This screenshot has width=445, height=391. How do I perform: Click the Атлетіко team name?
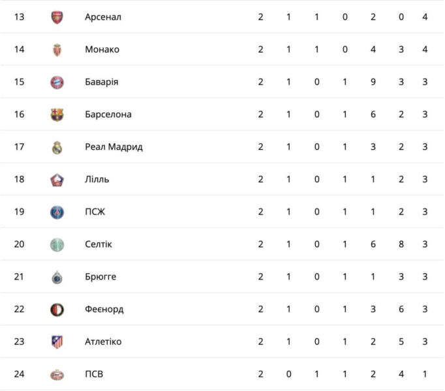coord(103,341)
